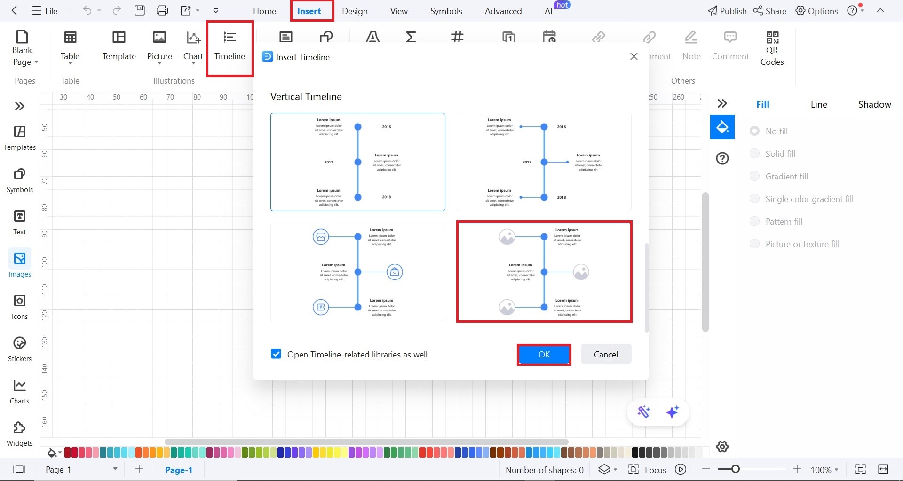Open the File menu
The height and width of the screenshot is (481, 903).
(45, 11)
